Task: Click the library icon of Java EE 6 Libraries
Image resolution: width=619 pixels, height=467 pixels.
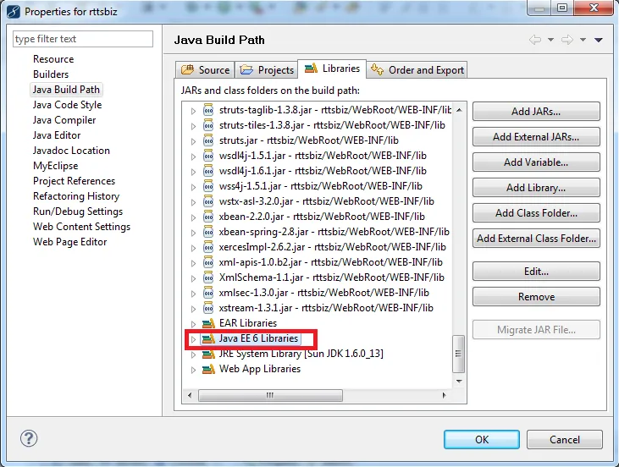Action: 208,338
